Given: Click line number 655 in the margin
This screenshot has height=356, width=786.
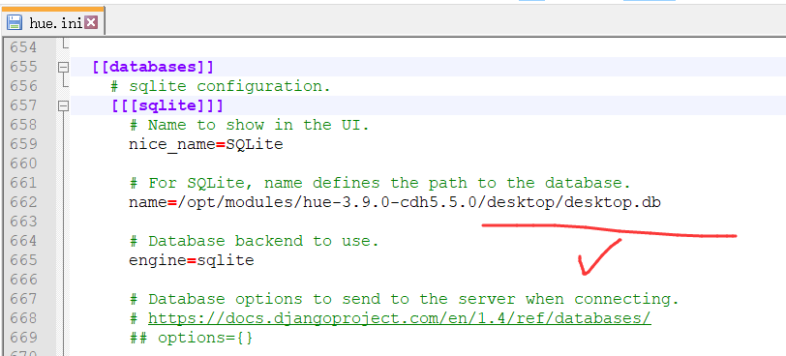Looking at the screenshot, I should (23, 67).
